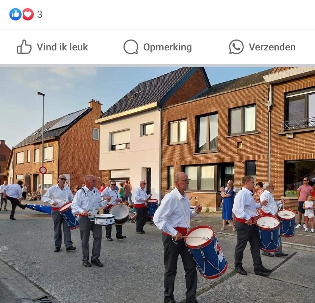315x303 pixels.
Task: Click the speech bubble comment icon
Action: point(131,47)
